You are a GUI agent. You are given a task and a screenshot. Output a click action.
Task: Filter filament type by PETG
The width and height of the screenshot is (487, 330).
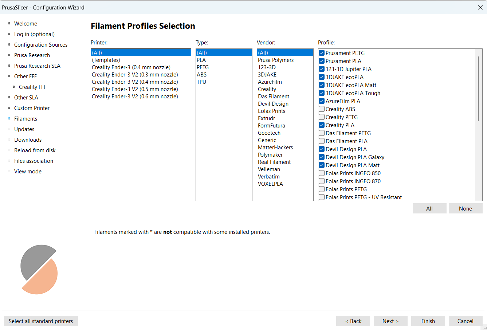click(x=203, y=67)
